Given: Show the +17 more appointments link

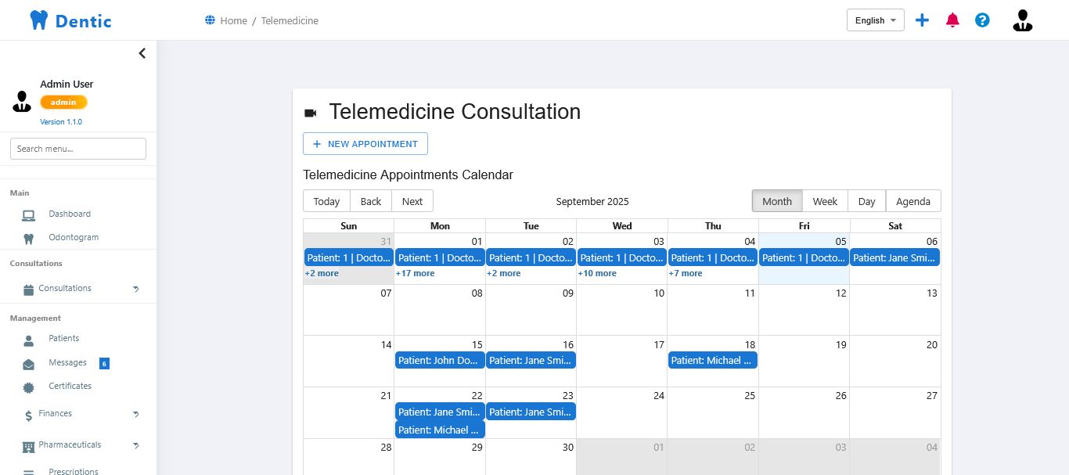Looking at the screenshot, I should point(415,274).
